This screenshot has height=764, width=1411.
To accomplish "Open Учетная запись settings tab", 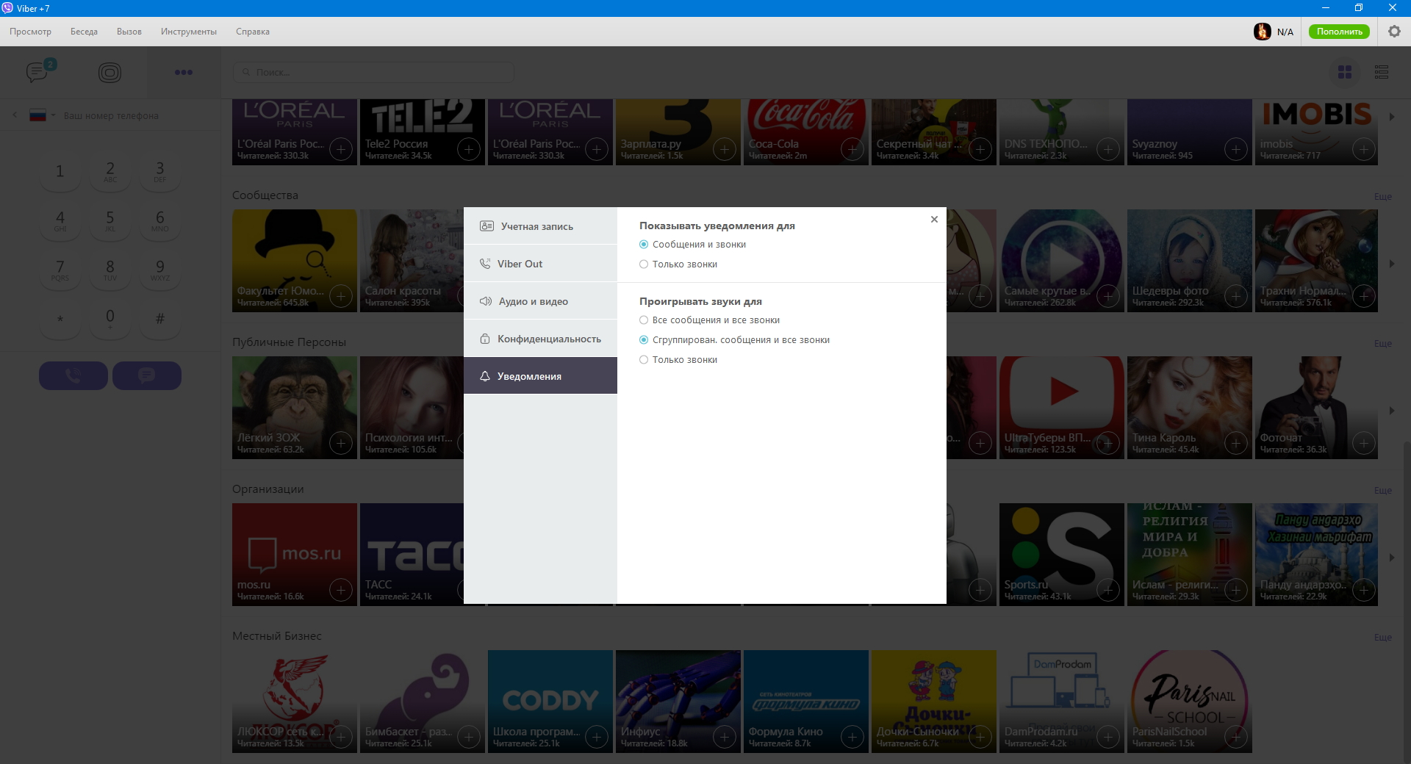I will tap(540, 226).
